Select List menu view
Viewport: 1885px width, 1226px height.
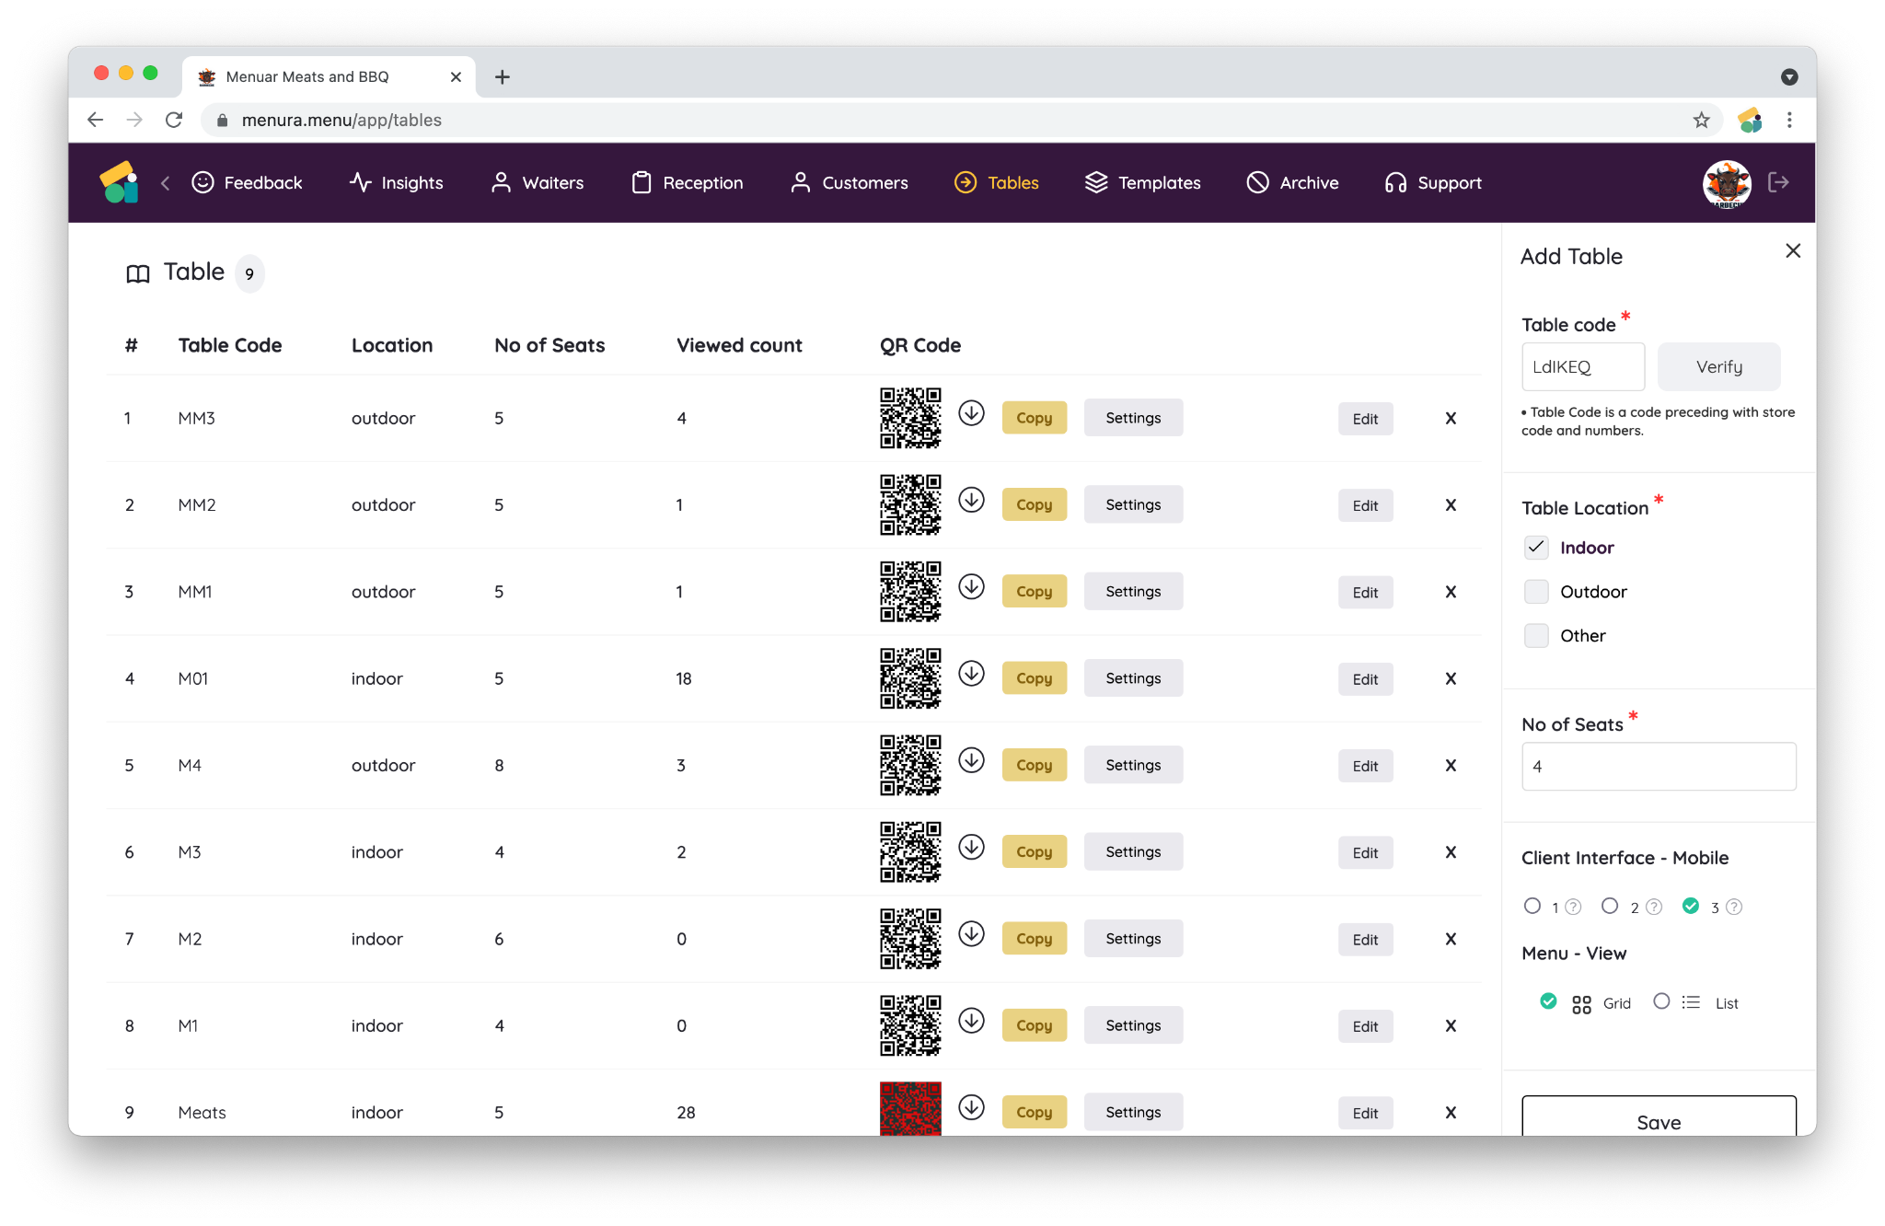pyautogui.click(x=1661, y=1001)
